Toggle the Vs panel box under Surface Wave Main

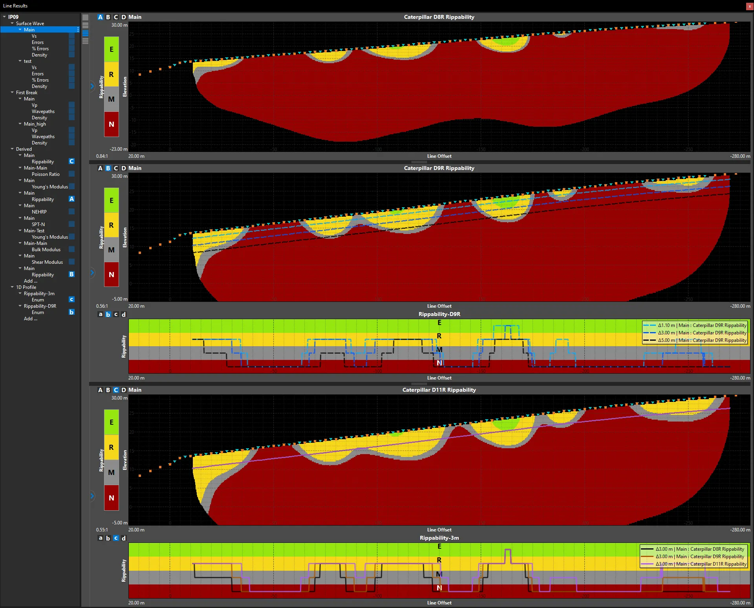(x=71, y=36)
